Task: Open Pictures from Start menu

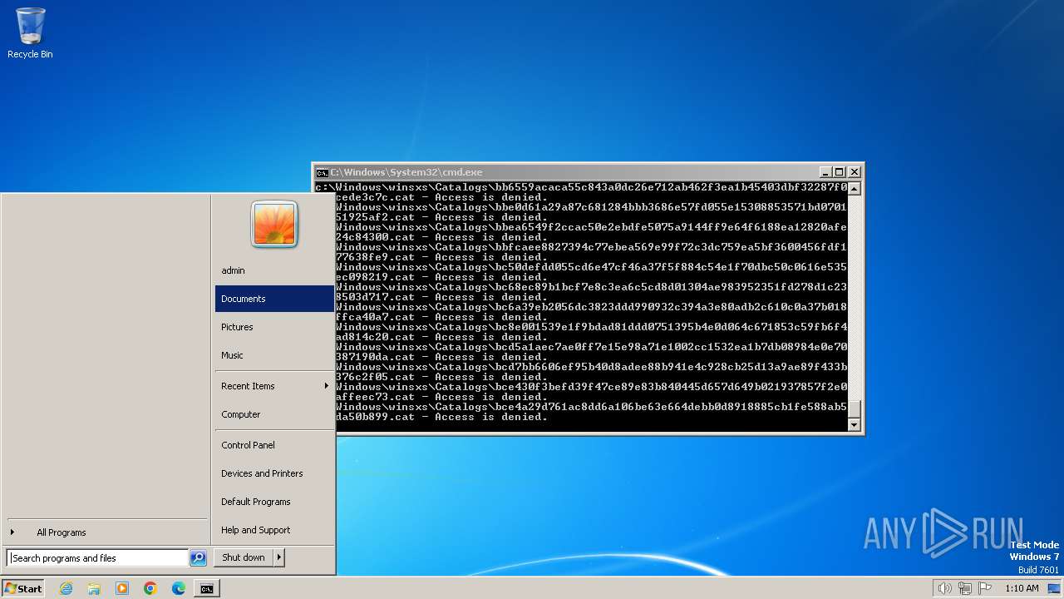Action: pyautogui.click(x=274, y=327)
